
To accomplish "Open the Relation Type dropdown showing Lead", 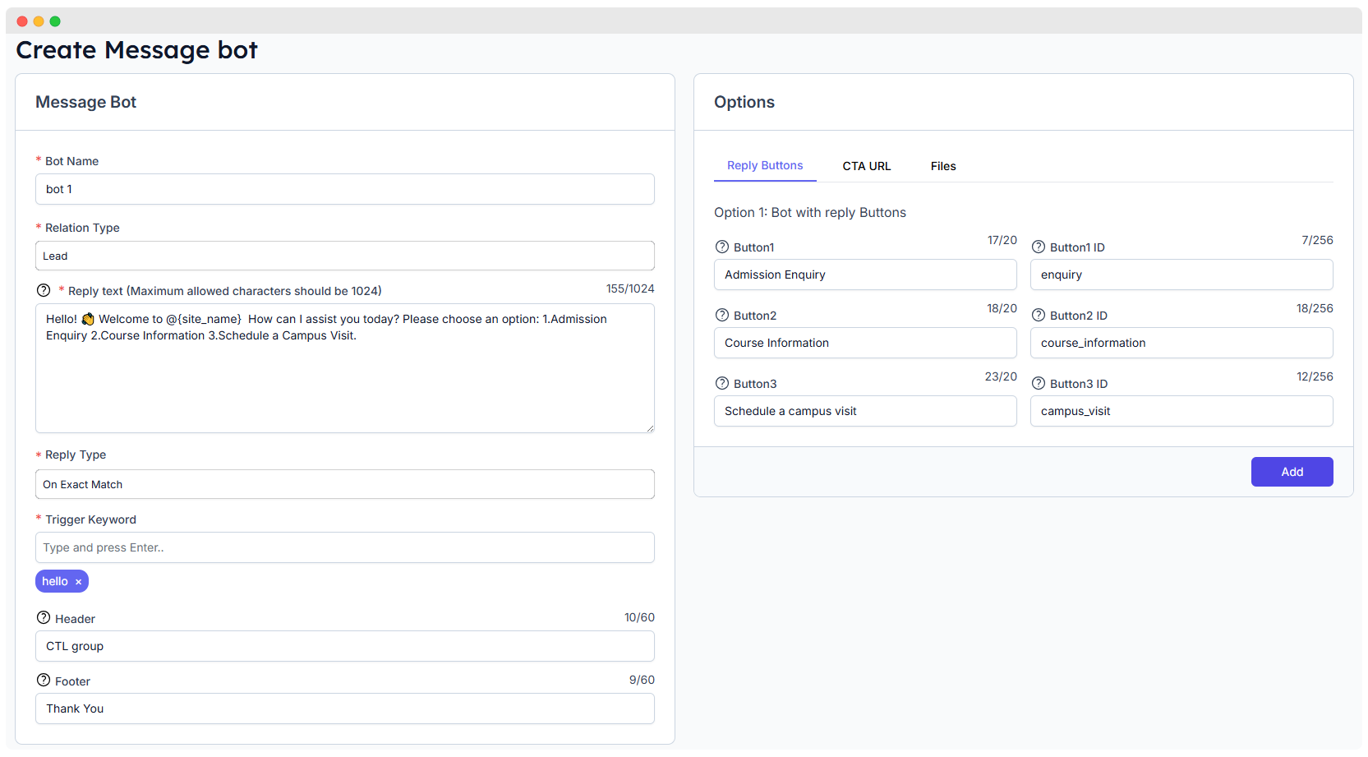I will click(x=344, y=256).
